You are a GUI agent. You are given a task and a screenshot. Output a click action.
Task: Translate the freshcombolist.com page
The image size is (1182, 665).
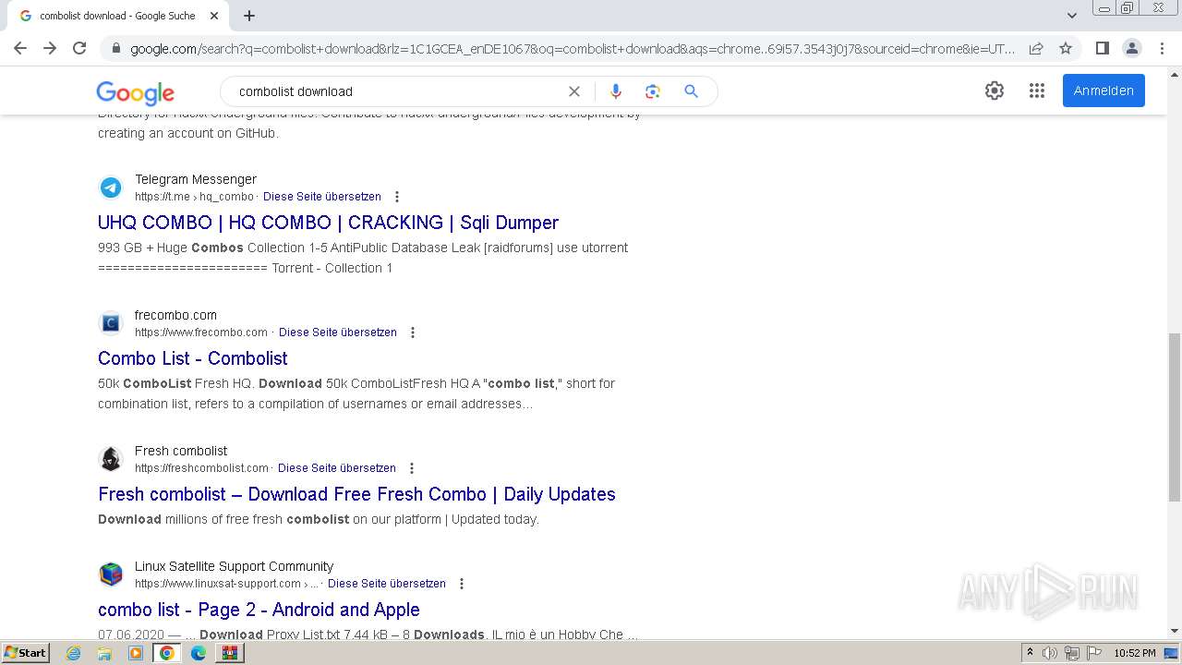336,468
